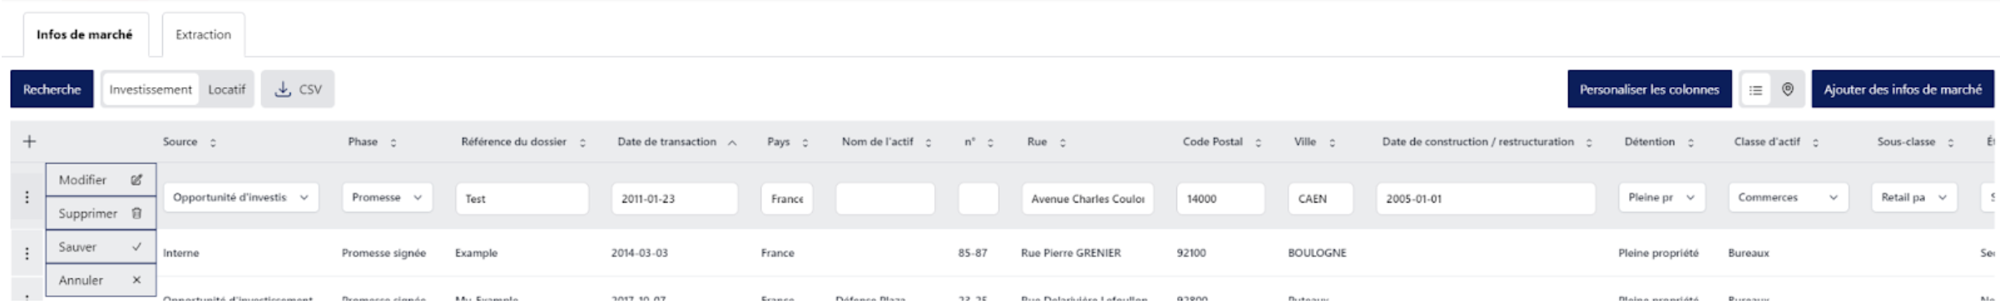This screenshot has width=2000, height=304.
Task: Switch to the map view icon
Action: (1787, 89)
